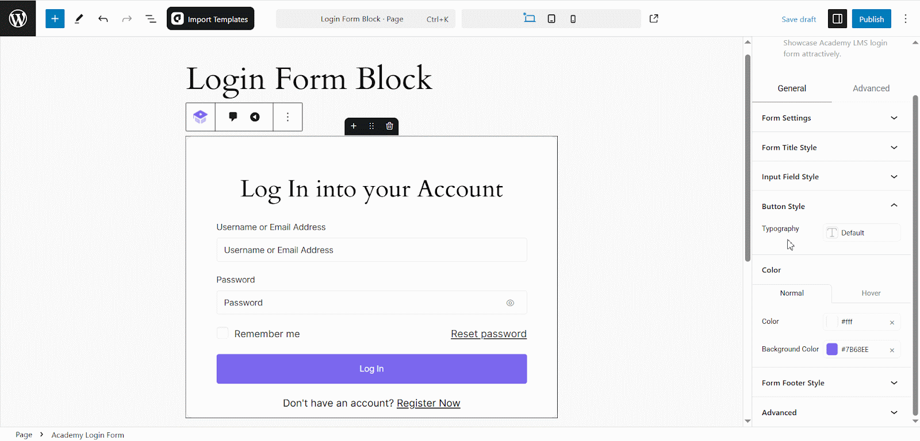Click the Undo arrow icon
Image resolution: width=920 pixels, height=441 pixels.
pos(103,18)
